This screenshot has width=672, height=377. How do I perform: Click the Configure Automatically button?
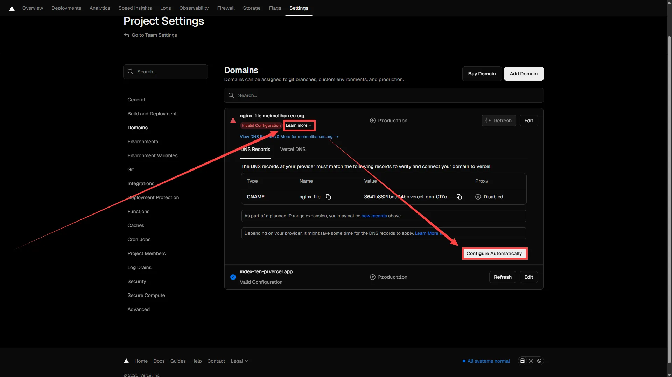pyautogui.click(x=494, y=253)
